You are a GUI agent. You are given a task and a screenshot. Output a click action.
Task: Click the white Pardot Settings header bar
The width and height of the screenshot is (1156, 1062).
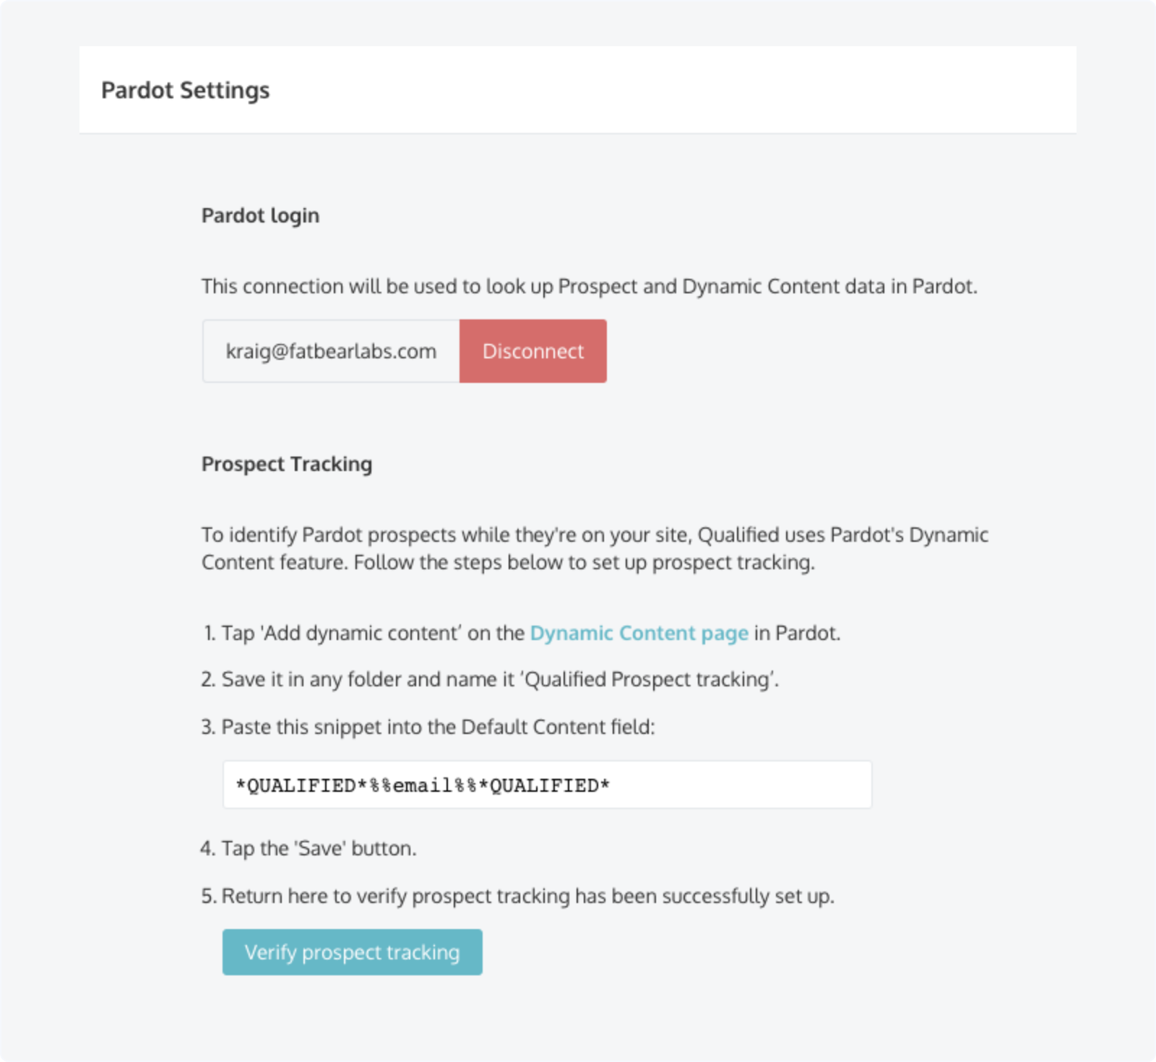(650, 90)
